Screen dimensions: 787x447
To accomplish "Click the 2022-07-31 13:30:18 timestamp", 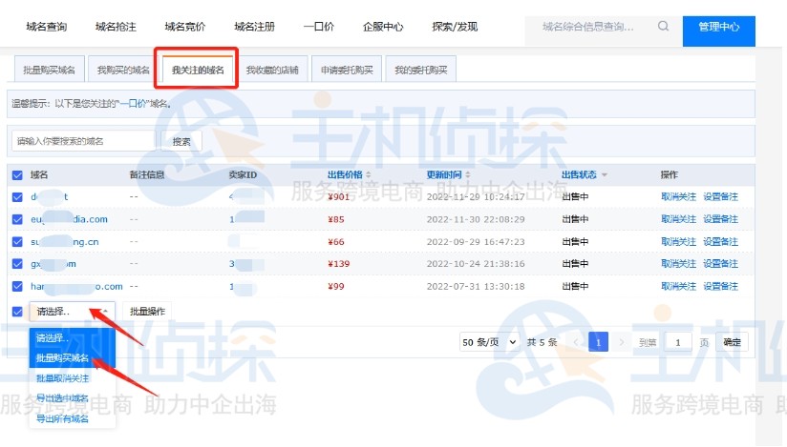I will coord(476,286).
